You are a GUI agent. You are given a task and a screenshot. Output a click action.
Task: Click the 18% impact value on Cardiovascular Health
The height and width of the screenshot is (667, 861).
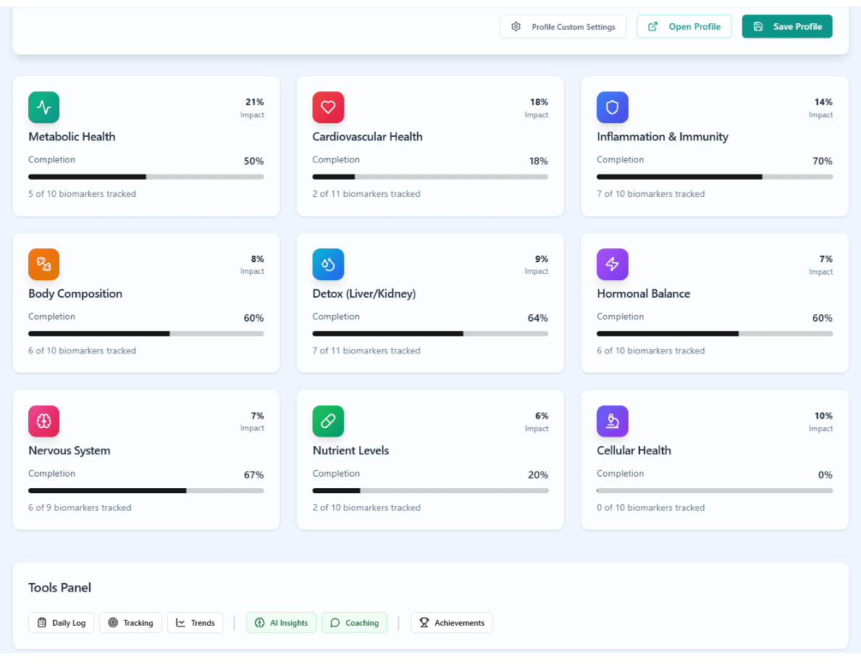539,102
